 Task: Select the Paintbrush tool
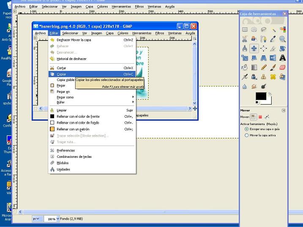(273, 68)
